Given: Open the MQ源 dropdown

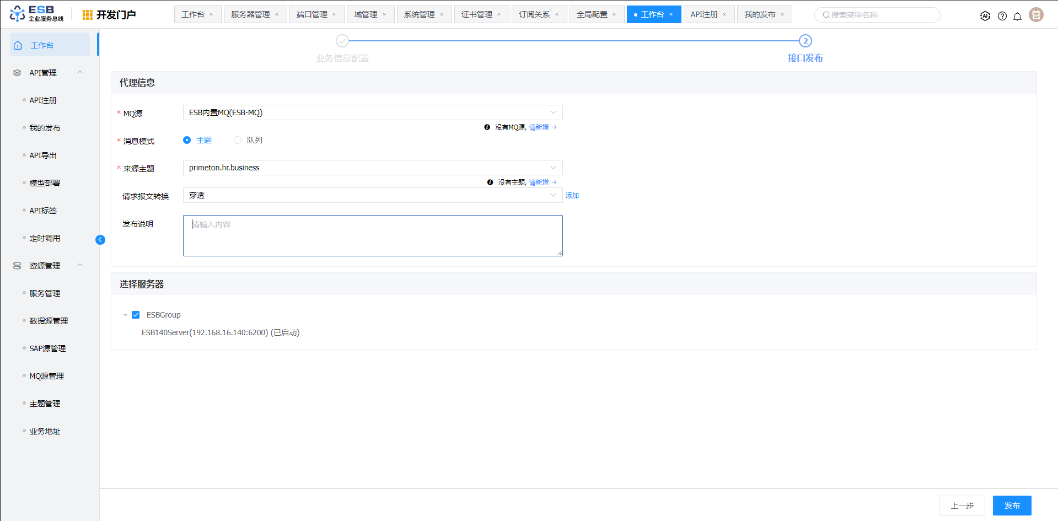Looking at the screenshot, I should click(372, 112).
